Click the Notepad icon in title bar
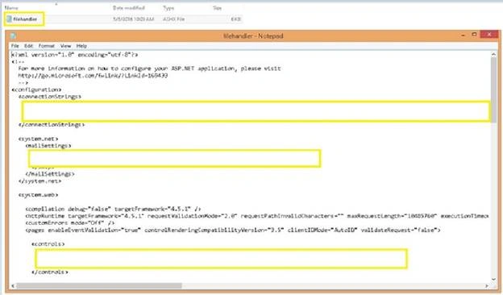The height and width of the screenshot is (295, 503). coord(13,36)
